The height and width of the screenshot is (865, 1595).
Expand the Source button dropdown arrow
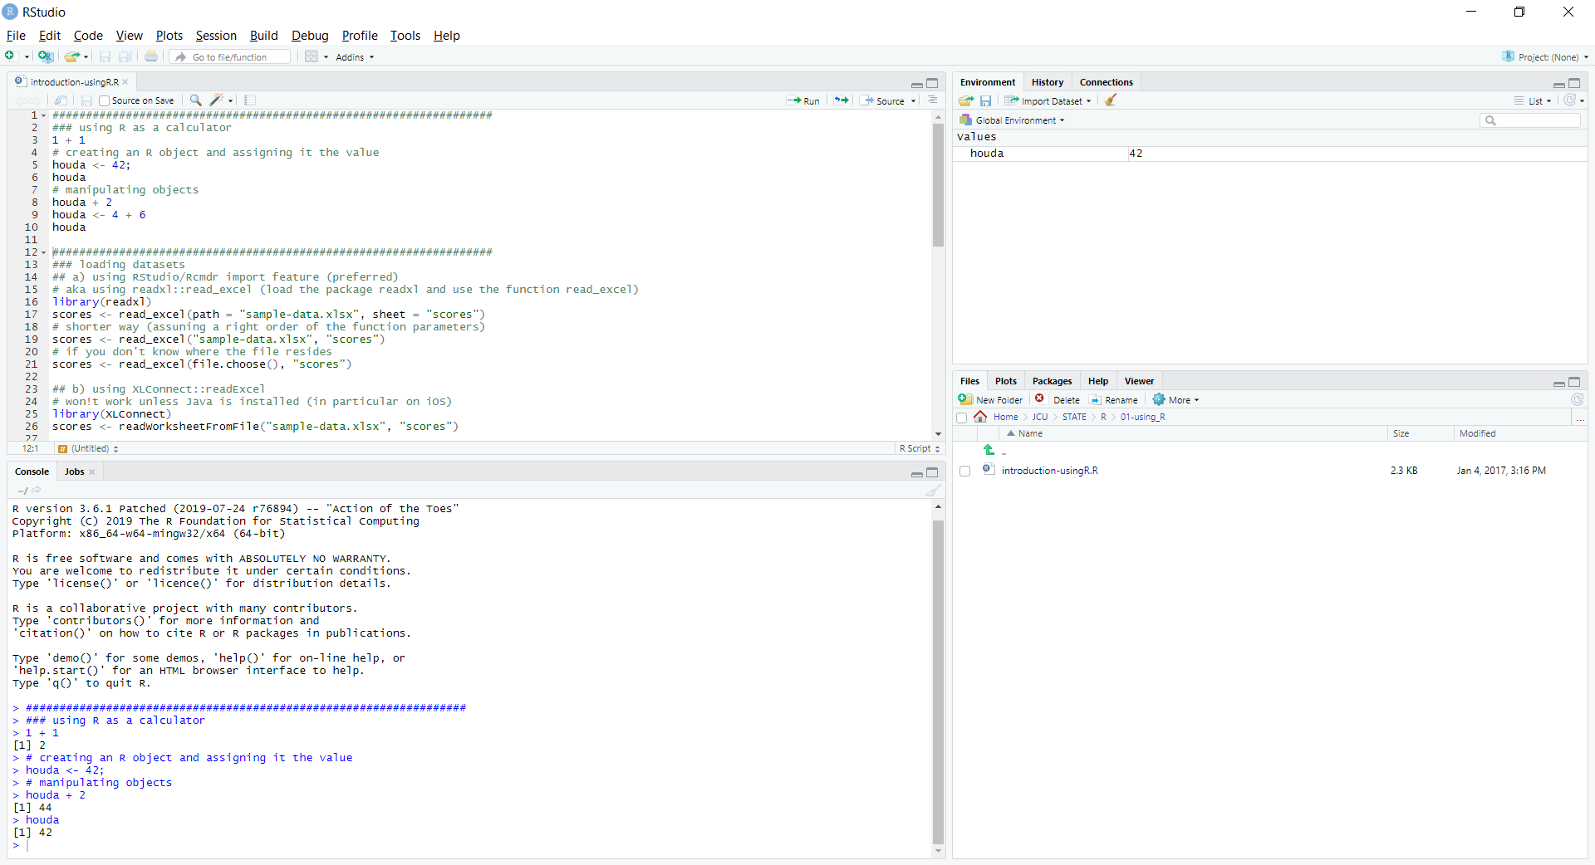pos(912,100)
